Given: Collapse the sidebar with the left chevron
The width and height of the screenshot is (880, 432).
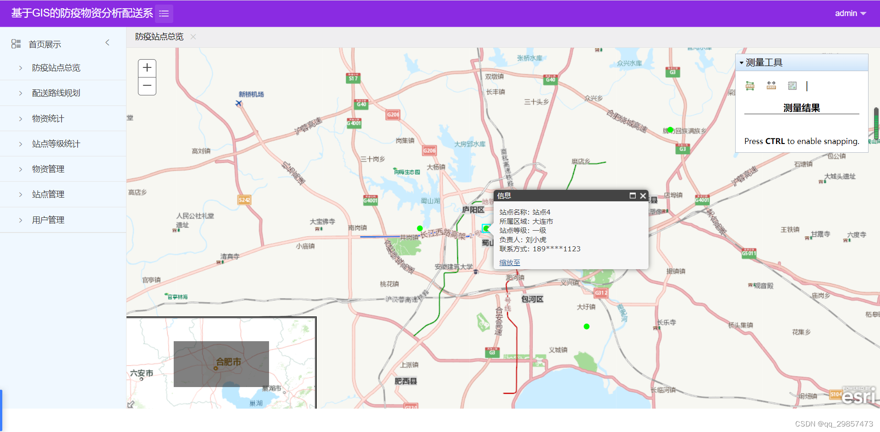Looking at the screenshot, I should click(x=107, y=43).
